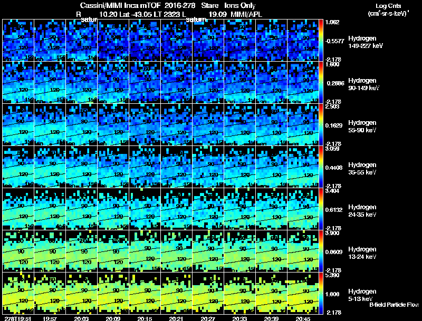Click the Hydrogen 35-55 keV color scale bar
Screen dimensions: 422x321
coord(321,167)
